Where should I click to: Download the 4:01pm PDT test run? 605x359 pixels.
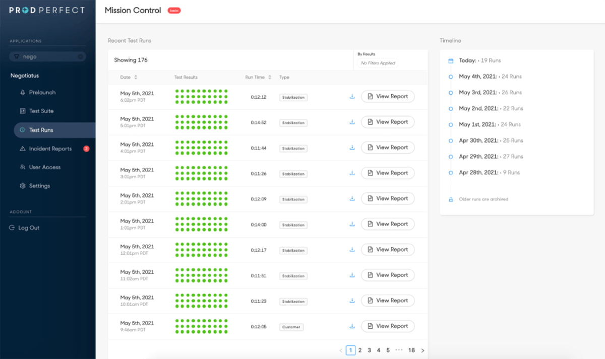[352, 148]
